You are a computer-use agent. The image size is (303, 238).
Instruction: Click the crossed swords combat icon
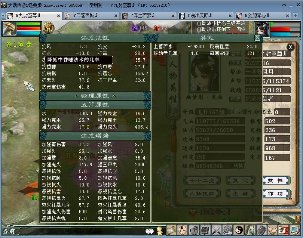pos(217,230)
